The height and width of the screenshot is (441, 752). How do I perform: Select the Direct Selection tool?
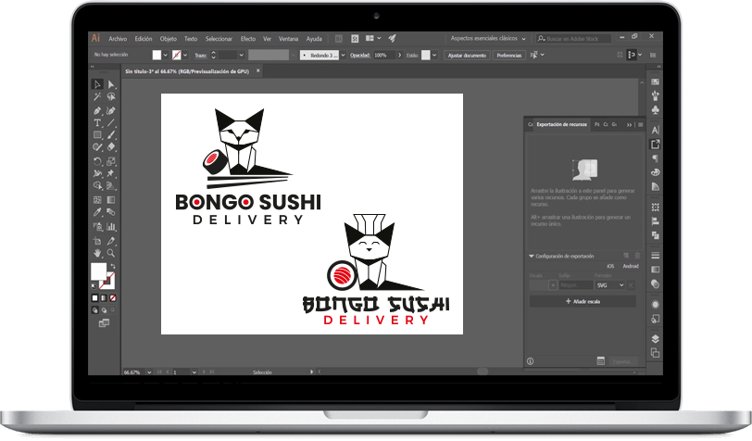[x=110, y=85]
